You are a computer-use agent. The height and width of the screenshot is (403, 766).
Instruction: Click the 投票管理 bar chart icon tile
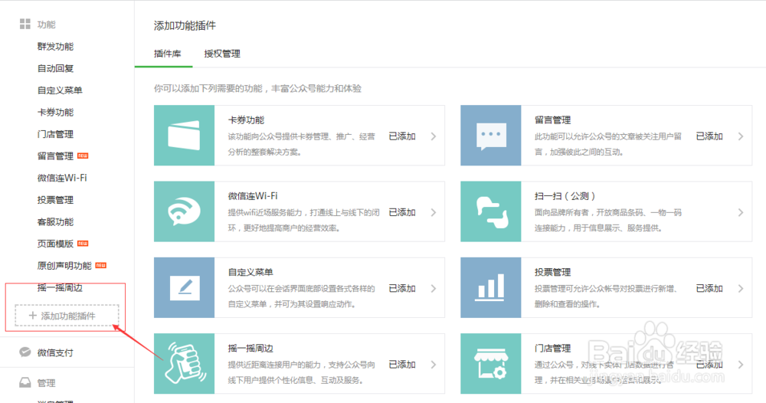[x=491, y=288]
